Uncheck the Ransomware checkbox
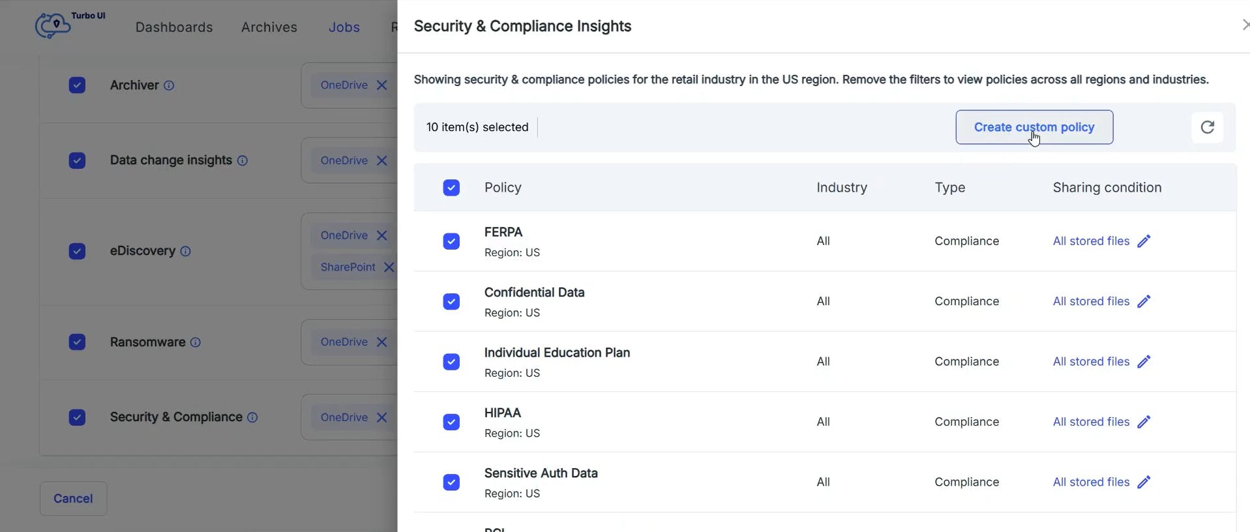 77,342
